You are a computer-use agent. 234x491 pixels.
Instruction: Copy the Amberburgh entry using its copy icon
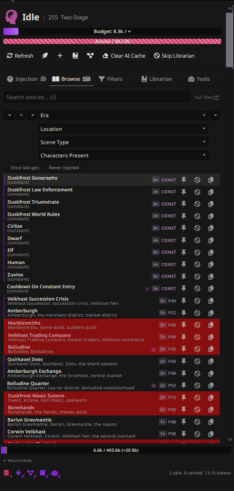click(211, 313)
